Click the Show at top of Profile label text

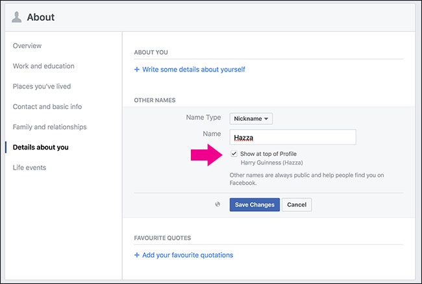(267, 154)
